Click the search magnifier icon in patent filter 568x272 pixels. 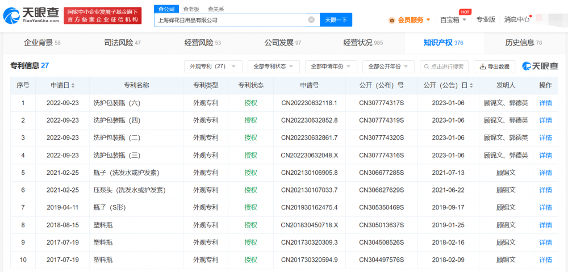pyautogui.click(x=426, y=66)
